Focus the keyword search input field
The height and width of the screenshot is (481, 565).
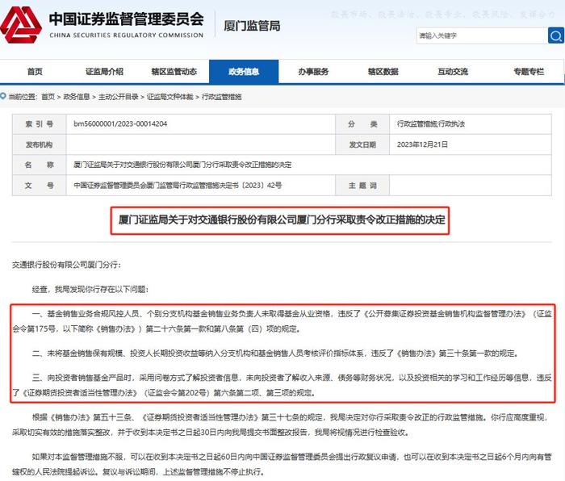[x=482, y=36]
